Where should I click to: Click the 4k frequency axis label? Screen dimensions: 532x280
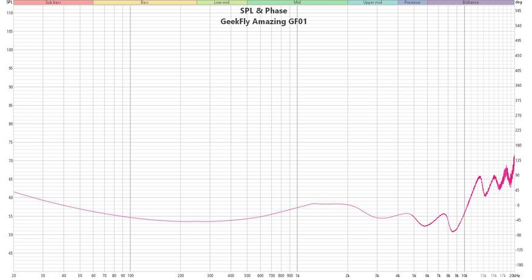point(398,276)
